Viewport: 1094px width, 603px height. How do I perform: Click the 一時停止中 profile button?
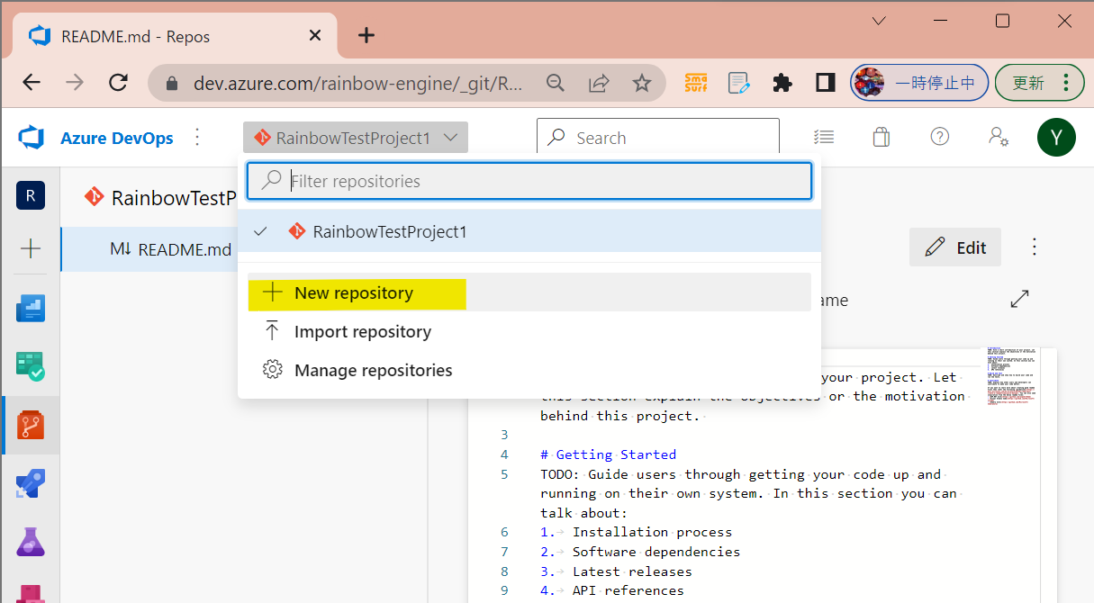click(x=919, y=83)
